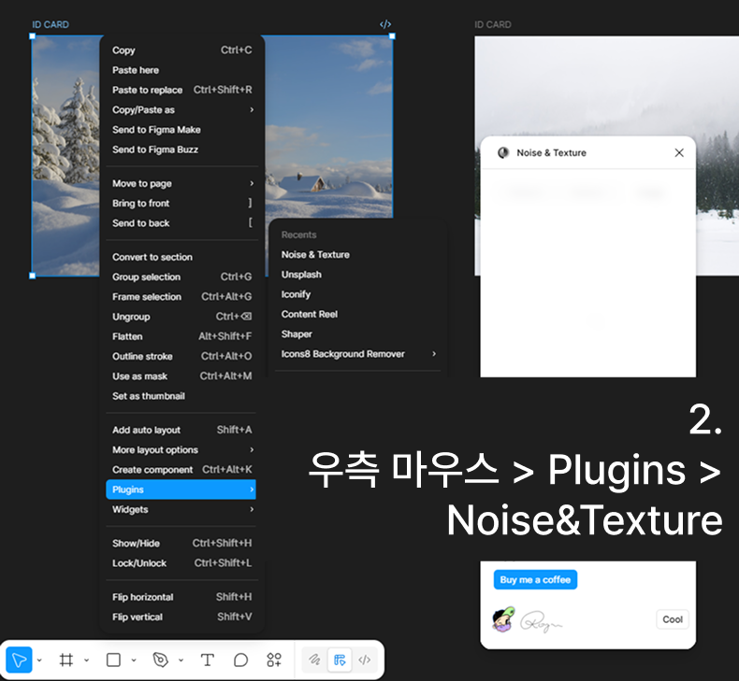The width and height of the screenshot is (739, 681).
Task: Select Use as mask
Action: [x=181, y=376]
